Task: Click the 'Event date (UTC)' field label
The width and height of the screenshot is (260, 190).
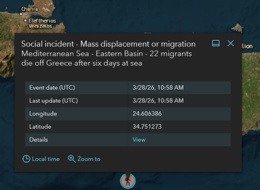Action: point(52,88)
